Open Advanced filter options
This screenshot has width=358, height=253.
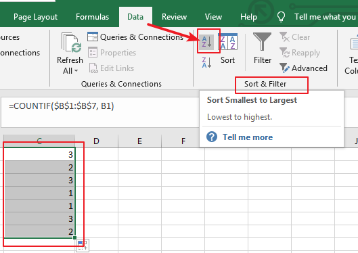click(303, 68)
